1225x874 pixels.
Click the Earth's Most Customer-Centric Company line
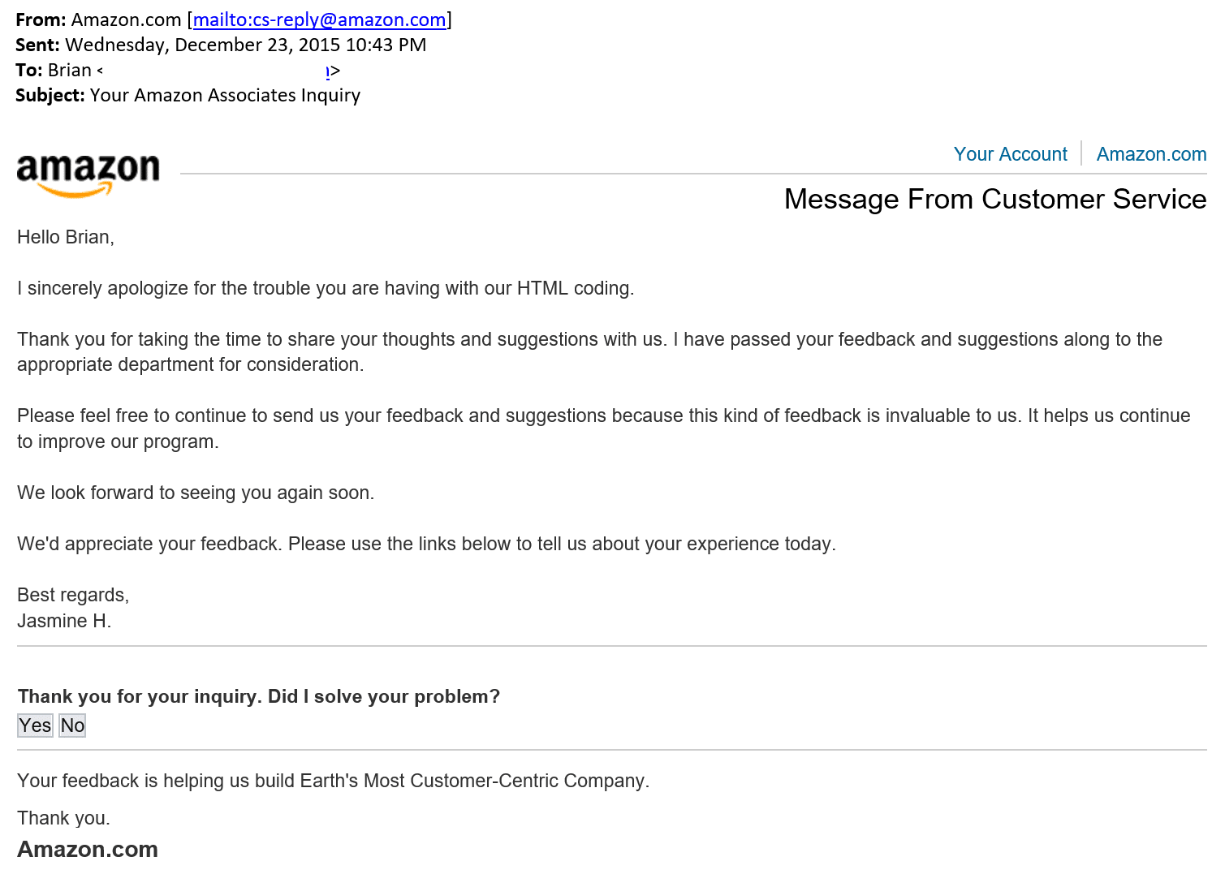[334, 781]
